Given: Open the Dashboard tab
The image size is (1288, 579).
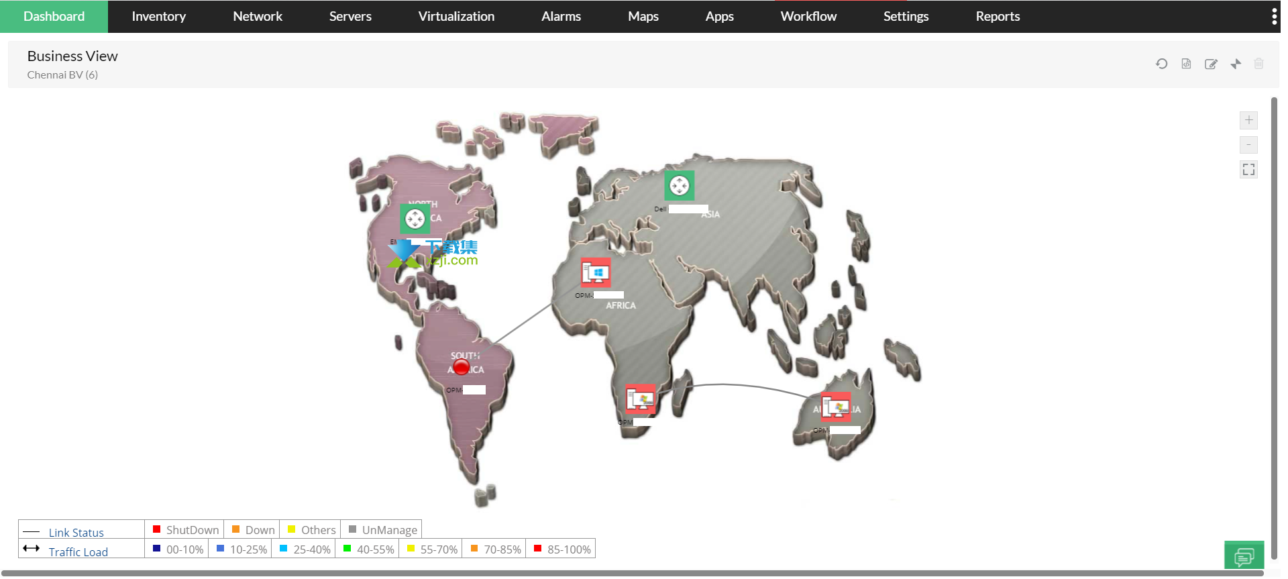Looking at the screenshot, I should tap(54, 16).
